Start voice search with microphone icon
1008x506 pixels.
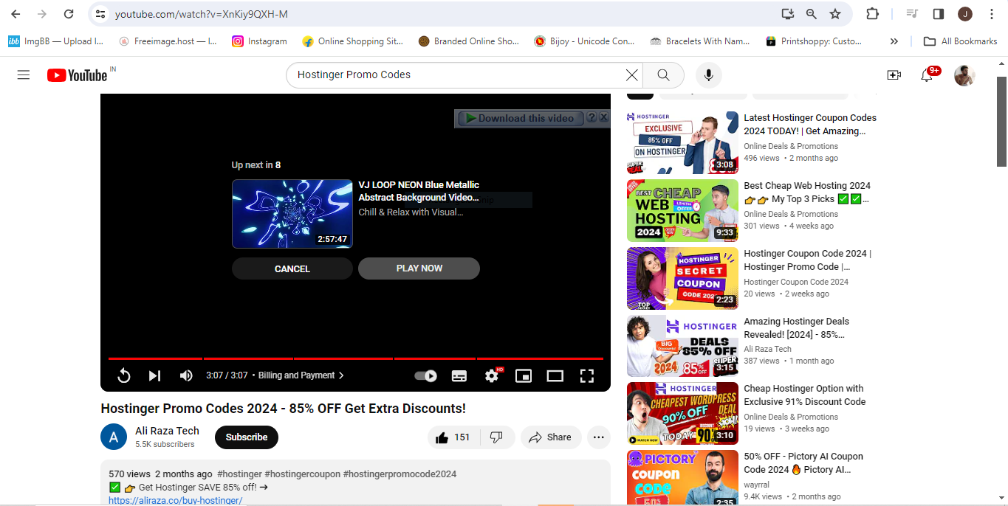tap(708, 74)
